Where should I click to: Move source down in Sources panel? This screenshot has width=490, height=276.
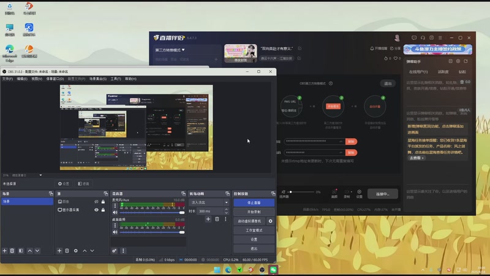[92, 251]
